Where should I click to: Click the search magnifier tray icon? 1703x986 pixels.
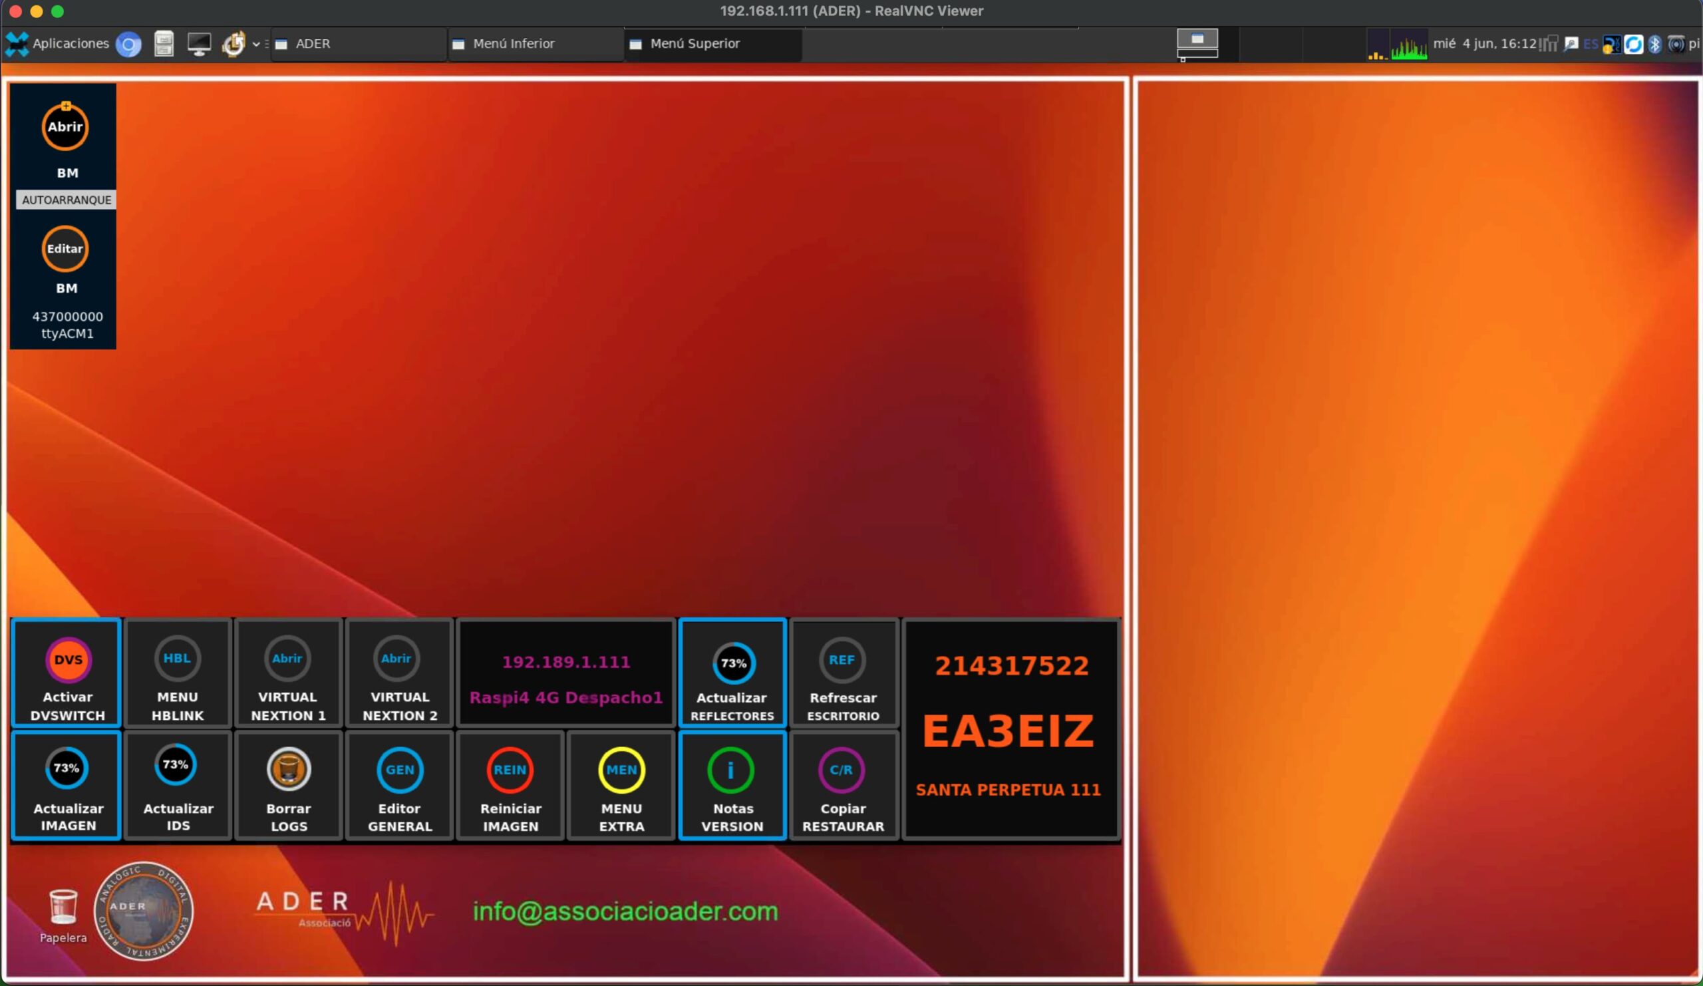[1571, 44]
